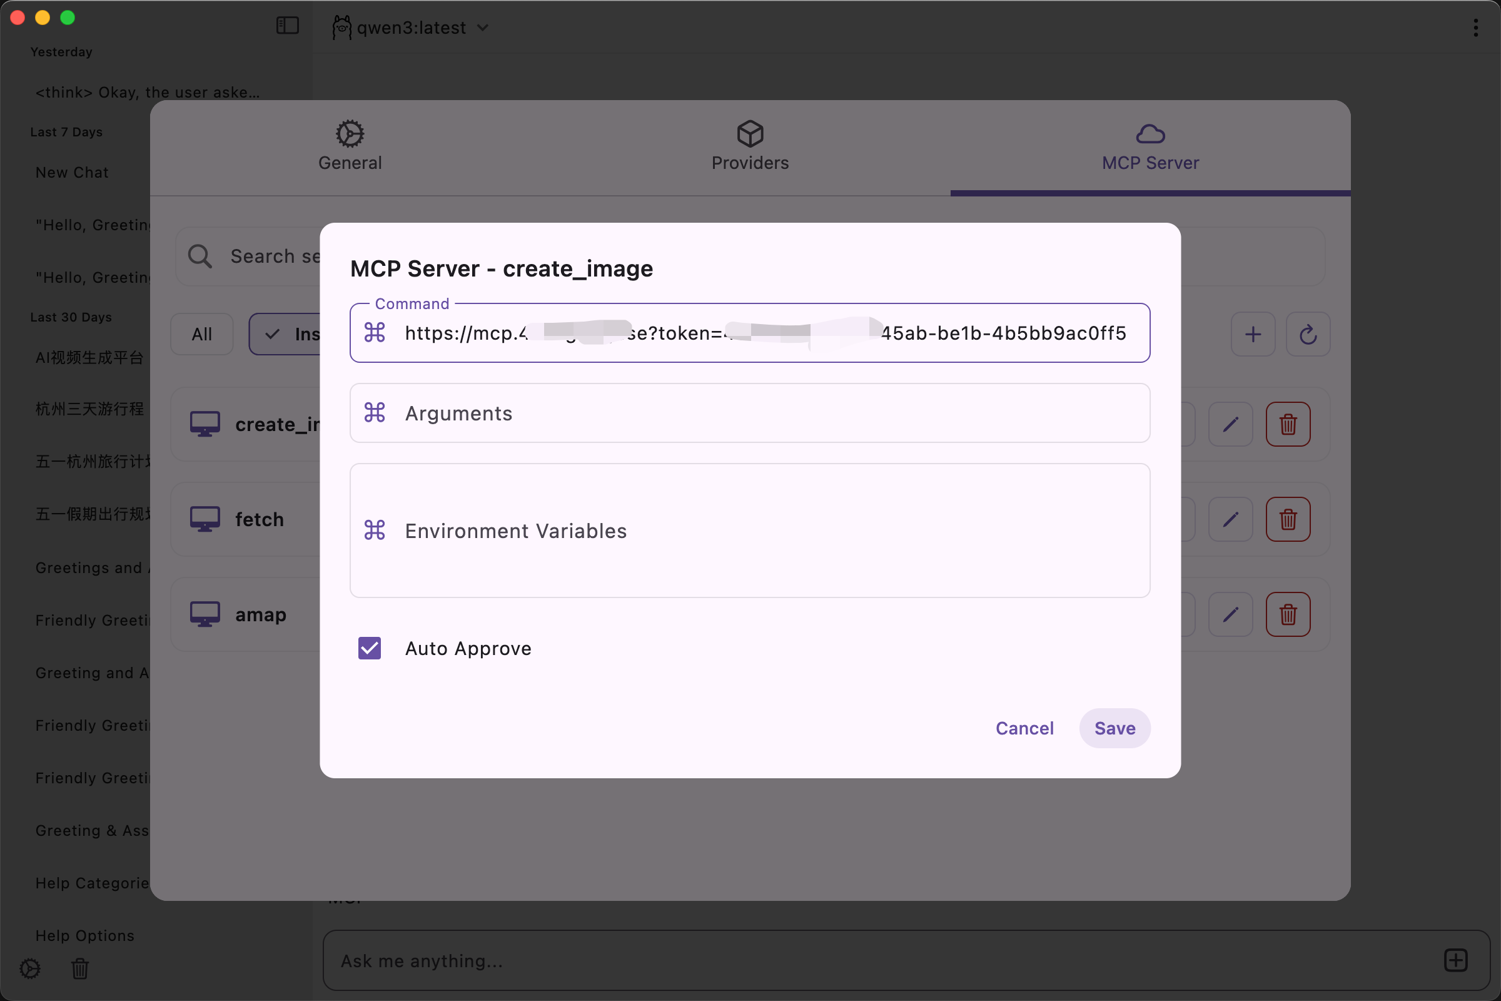Select the All filter chip
This screenshot has height=1001, width=1501.
pos(201,334)
